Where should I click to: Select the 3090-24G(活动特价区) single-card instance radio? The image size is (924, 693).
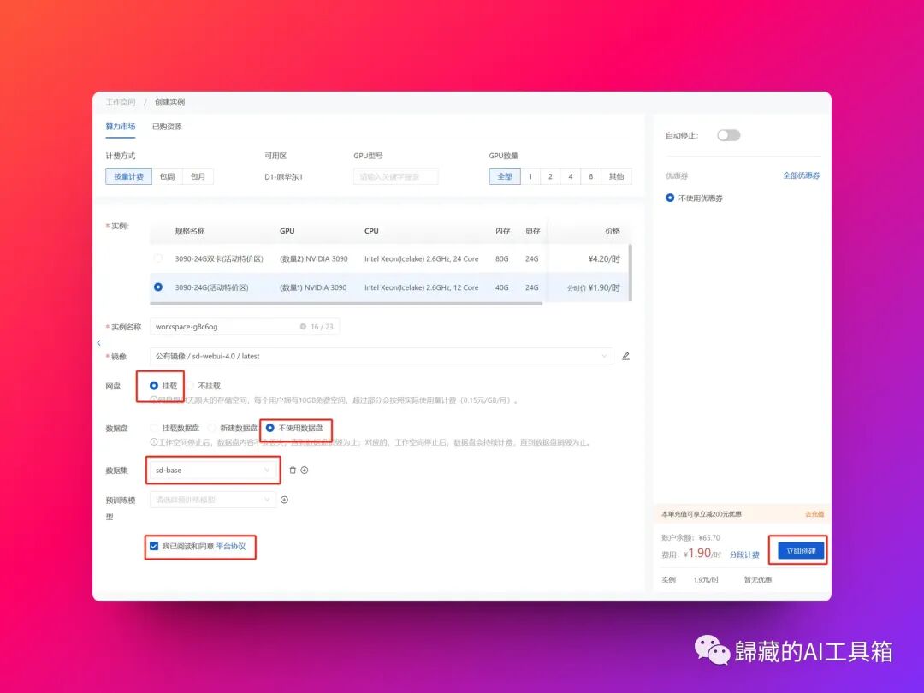[158, 287]
